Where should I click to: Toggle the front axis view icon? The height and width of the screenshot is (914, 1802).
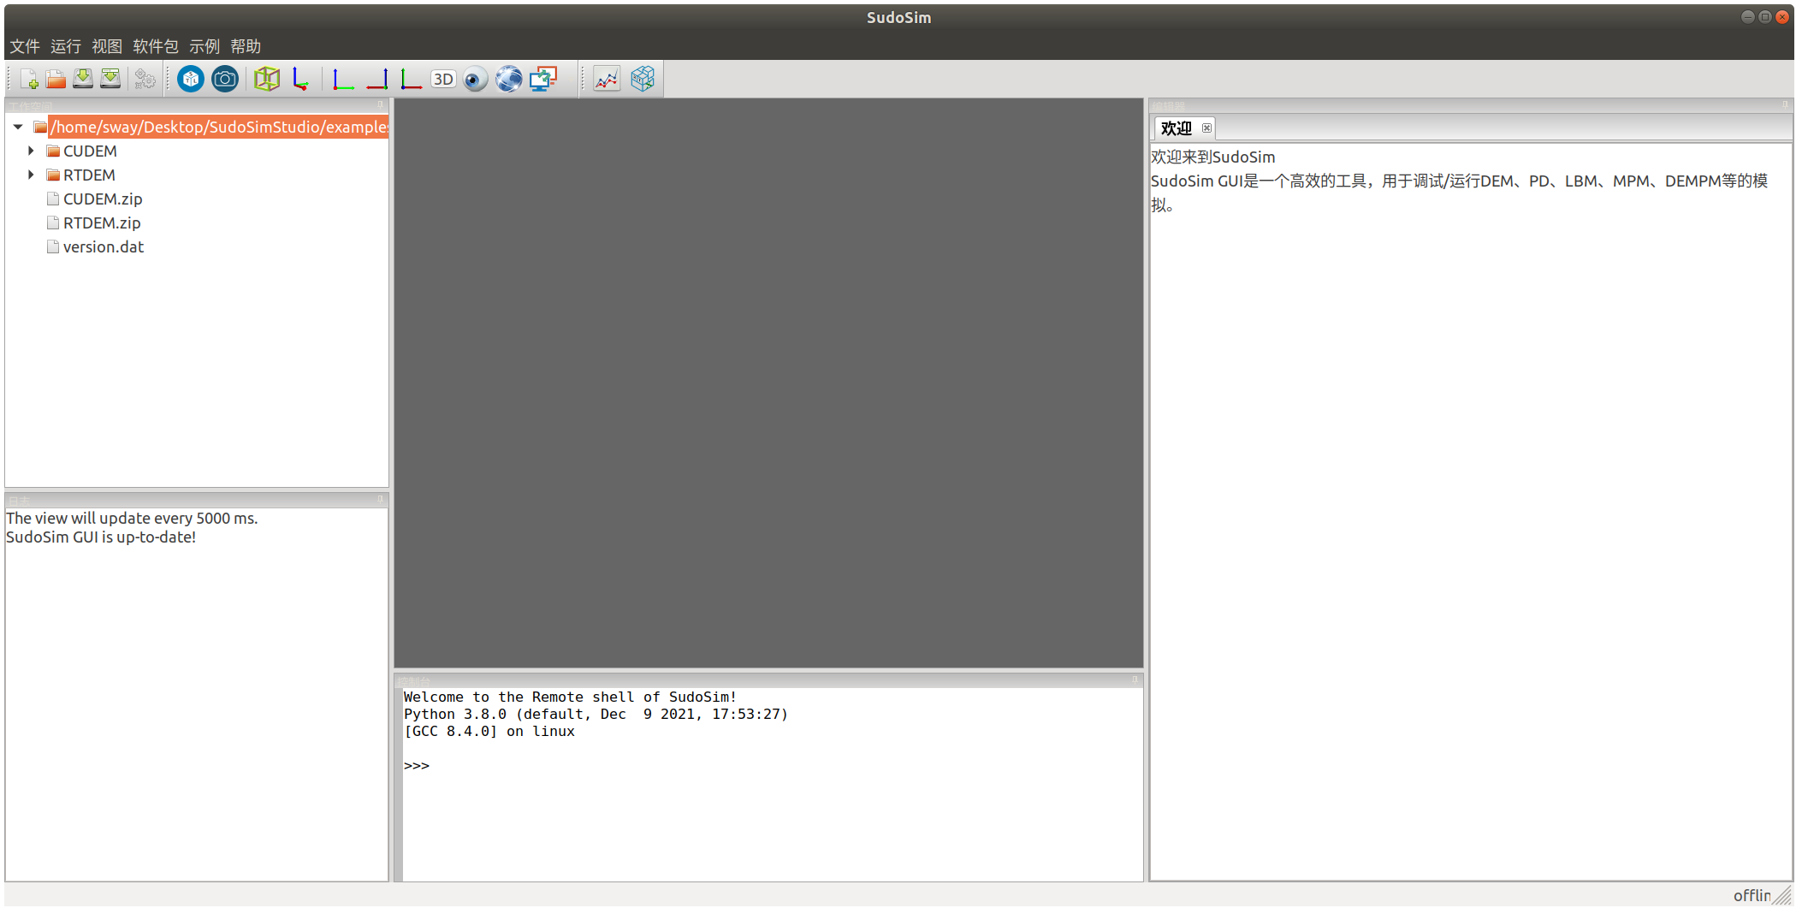click(x=342, y=78)
